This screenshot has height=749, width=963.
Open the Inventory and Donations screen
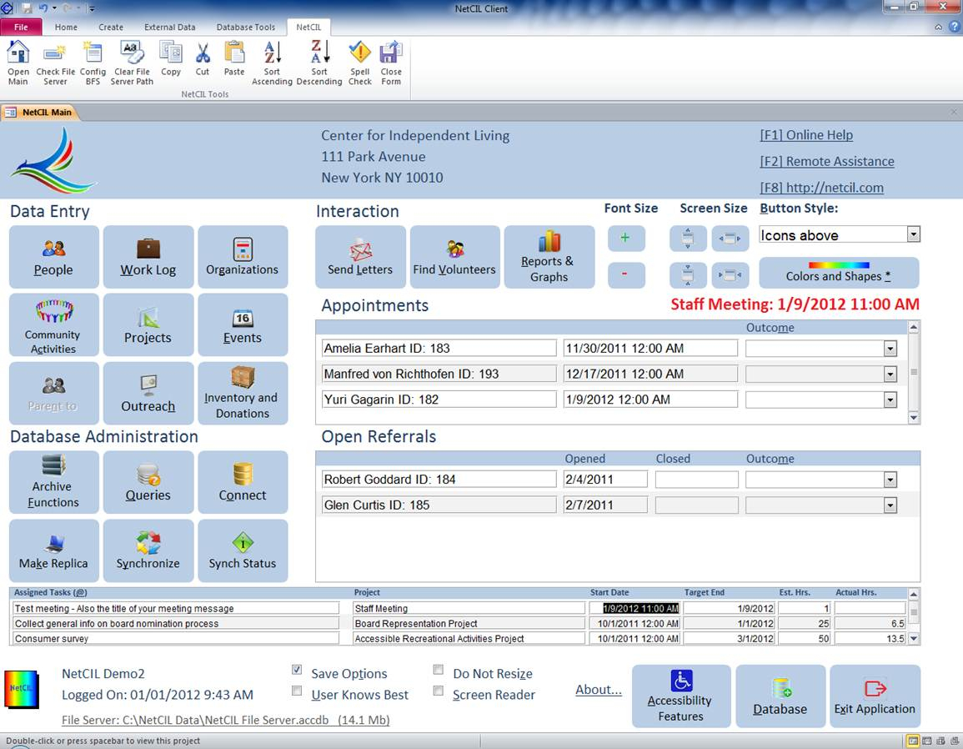tap(243, 393)
